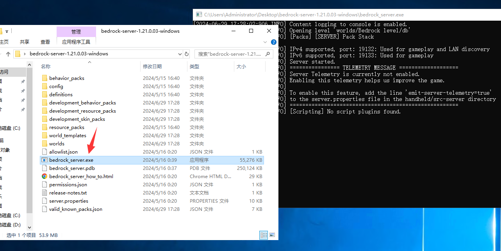This screenshot has width=501, height=251.
Task: Click the navigation pane scroll down arrow
Action: pyautogui.click(x=30, y=228)
